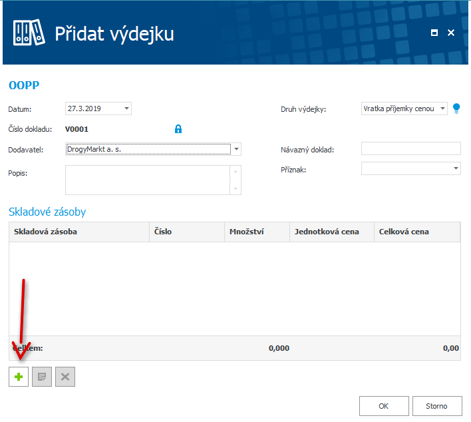Click into the Popis text area
Screen dimensions: 471x422
[148, 180]
